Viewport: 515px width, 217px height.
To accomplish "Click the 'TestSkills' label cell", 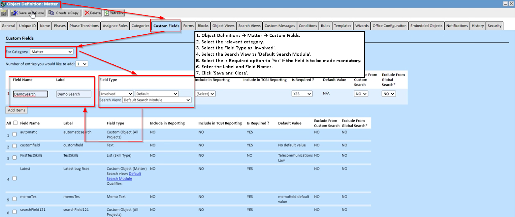I will coord(71,155).
